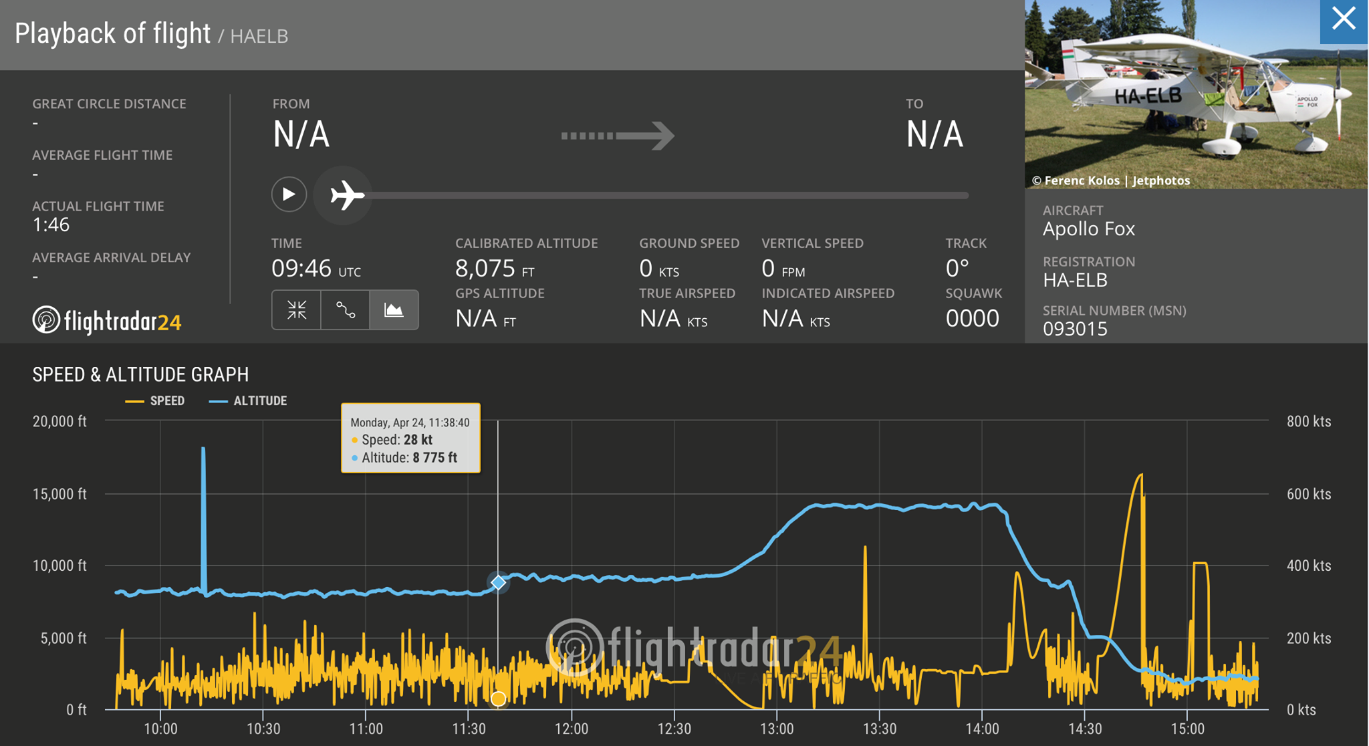Click the playback progress track bar

[x=668, y=195]
